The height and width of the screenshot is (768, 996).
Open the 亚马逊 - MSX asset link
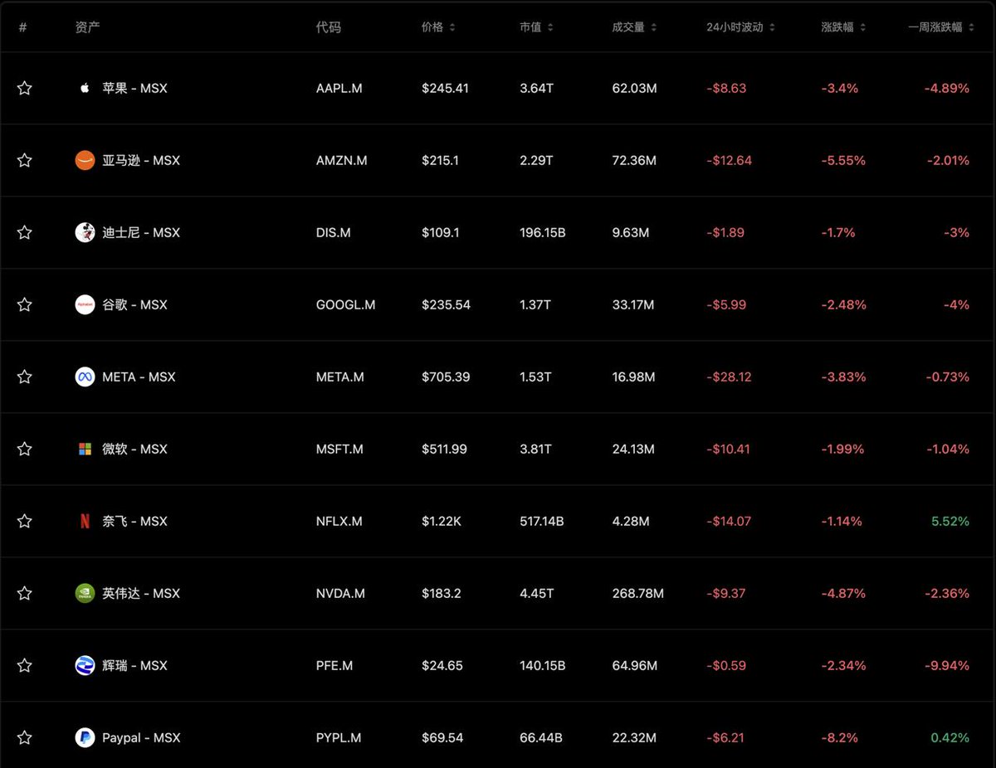[141, 160]
